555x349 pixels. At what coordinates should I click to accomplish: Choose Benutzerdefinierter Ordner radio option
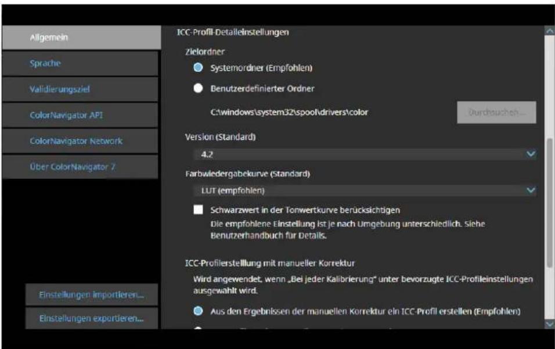click(198, 88)
